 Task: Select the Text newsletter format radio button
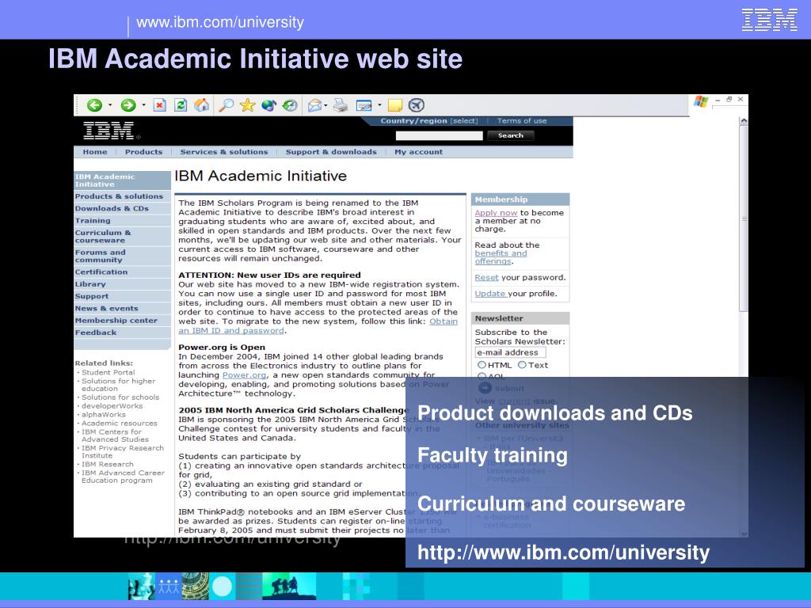tap(522, 365)
